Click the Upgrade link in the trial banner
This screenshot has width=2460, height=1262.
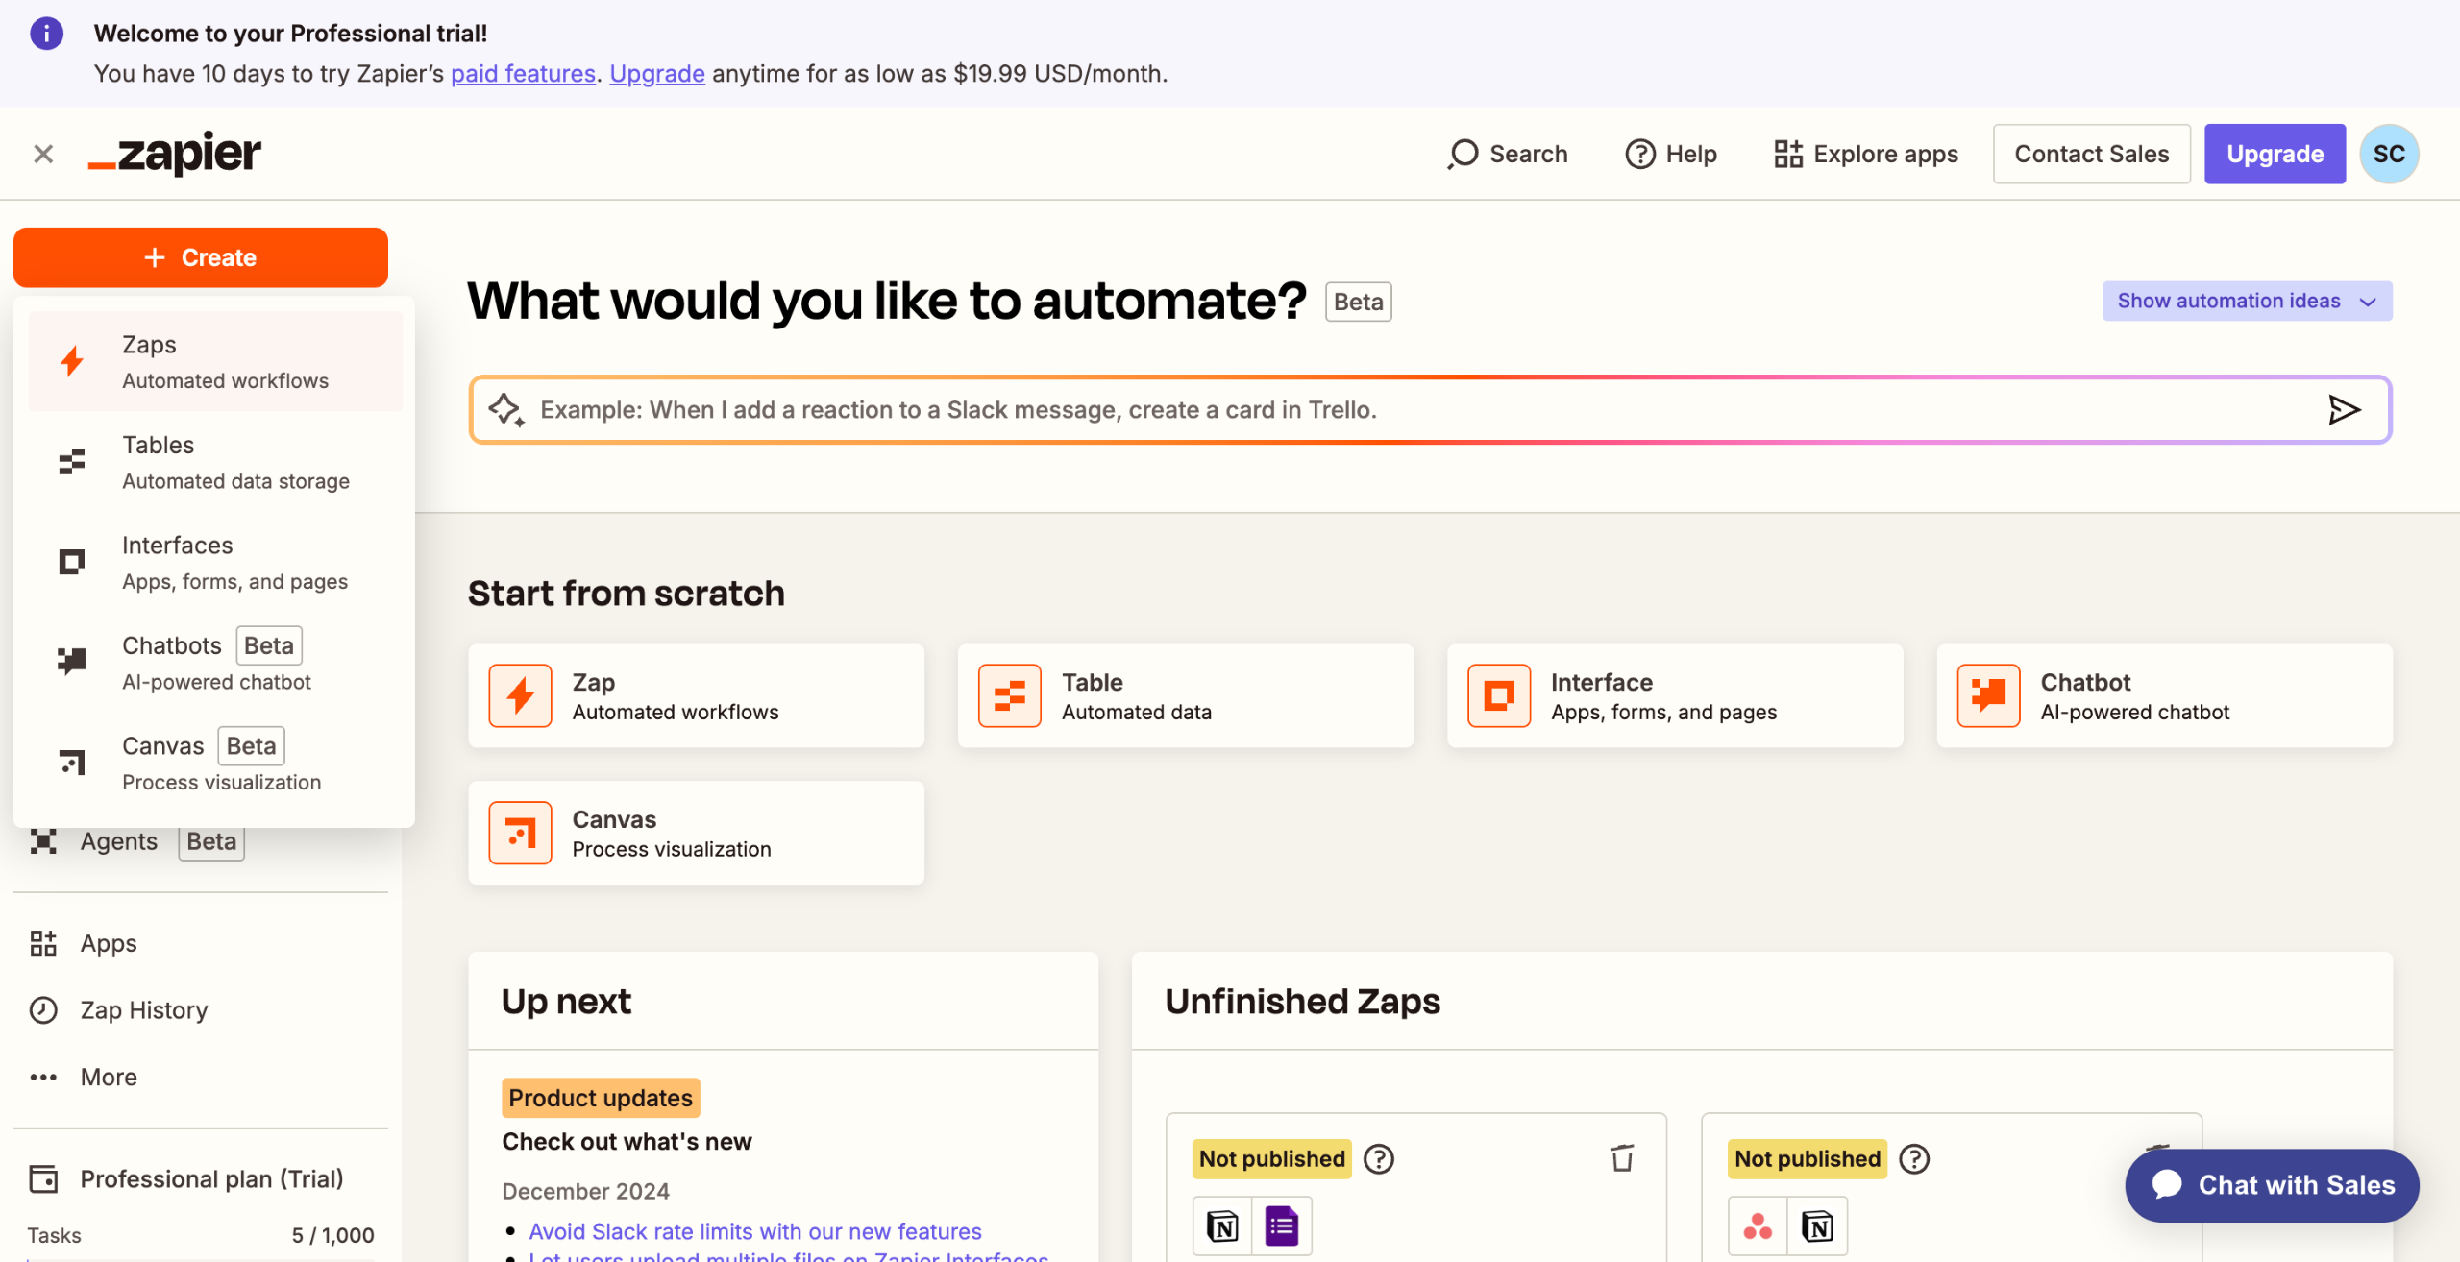point(657,73)
